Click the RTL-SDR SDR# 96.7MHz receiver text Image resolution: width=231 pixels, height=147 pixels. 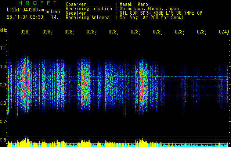pos(161,13)
